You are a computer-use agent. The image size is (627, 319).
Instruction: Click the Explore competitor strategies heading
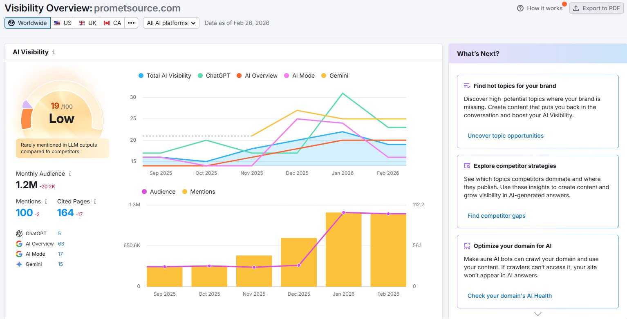point(515,166)
